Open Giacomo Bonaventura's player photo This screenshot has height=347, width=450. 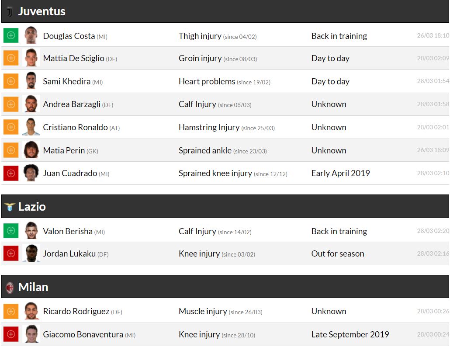(x=31, y=334)
